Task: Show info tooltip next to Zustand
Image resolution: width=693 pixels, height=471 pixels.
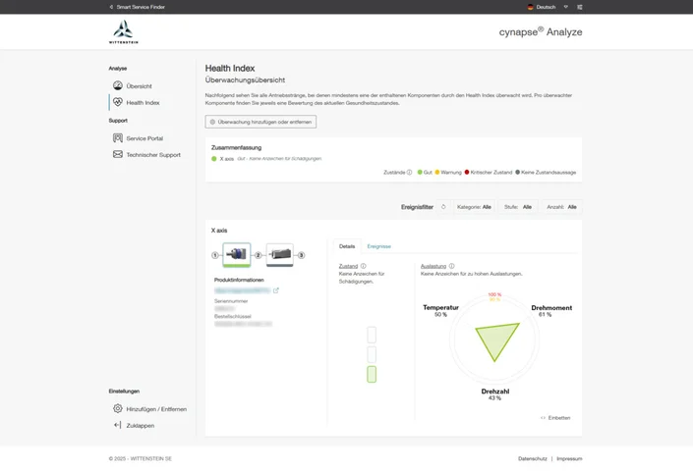Action: pos(364,266)
